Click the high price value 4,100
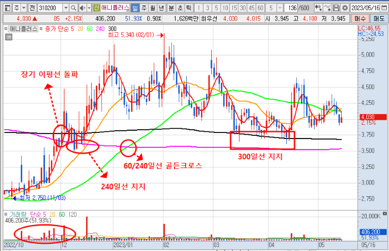Image resolution: width=389 pixels, height=251 pixels. coord(310,18)
